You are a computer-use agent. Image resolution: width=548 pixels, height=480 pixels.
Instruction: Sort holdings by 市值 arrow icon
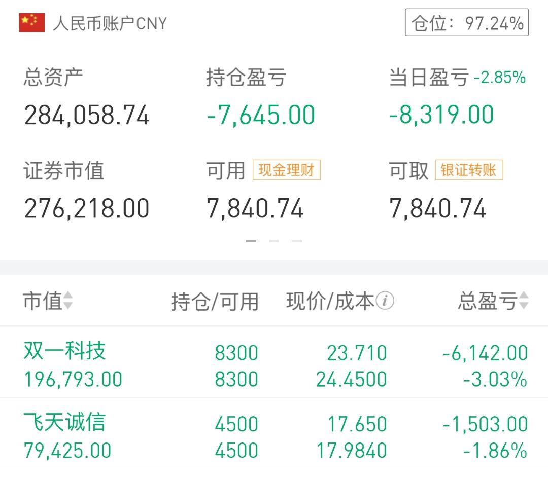(68, 300)
